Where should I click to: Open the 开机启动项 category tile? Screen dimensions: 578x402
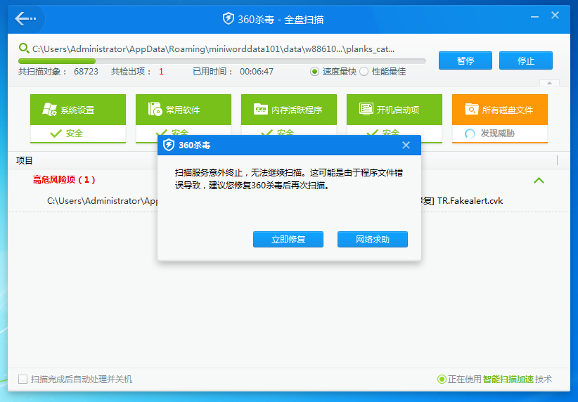coord(394,118)
